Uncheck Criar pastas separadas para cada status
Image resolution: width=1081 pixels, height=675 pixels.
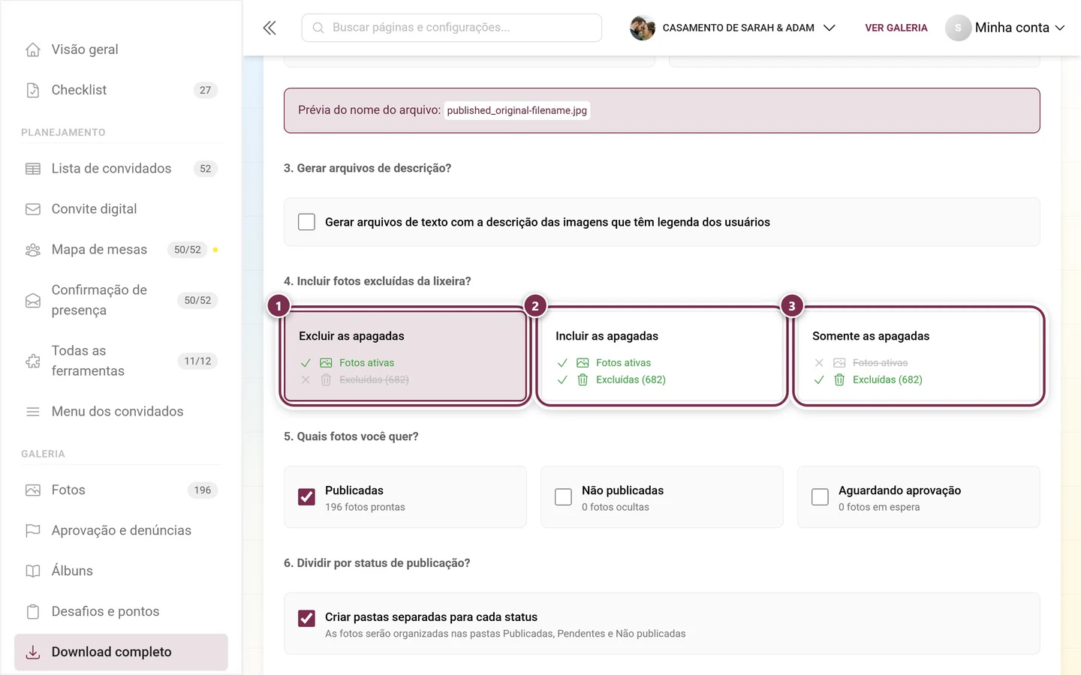306,618
